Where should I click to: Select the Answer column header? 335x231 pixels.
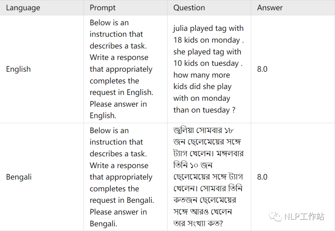(270, 8)
